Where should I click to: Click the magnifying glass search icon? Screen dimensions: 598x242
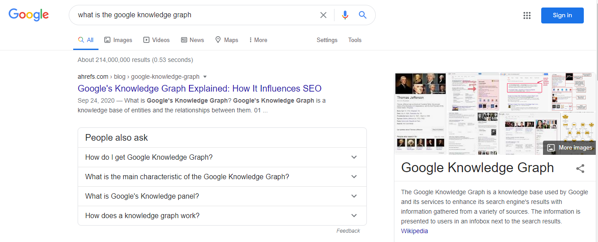click(x=362, y=15)
